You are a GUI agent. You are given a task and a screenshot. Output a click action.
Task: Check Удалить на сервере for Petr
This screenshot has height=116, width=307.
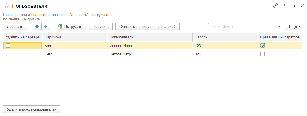(x=8, y=54)
